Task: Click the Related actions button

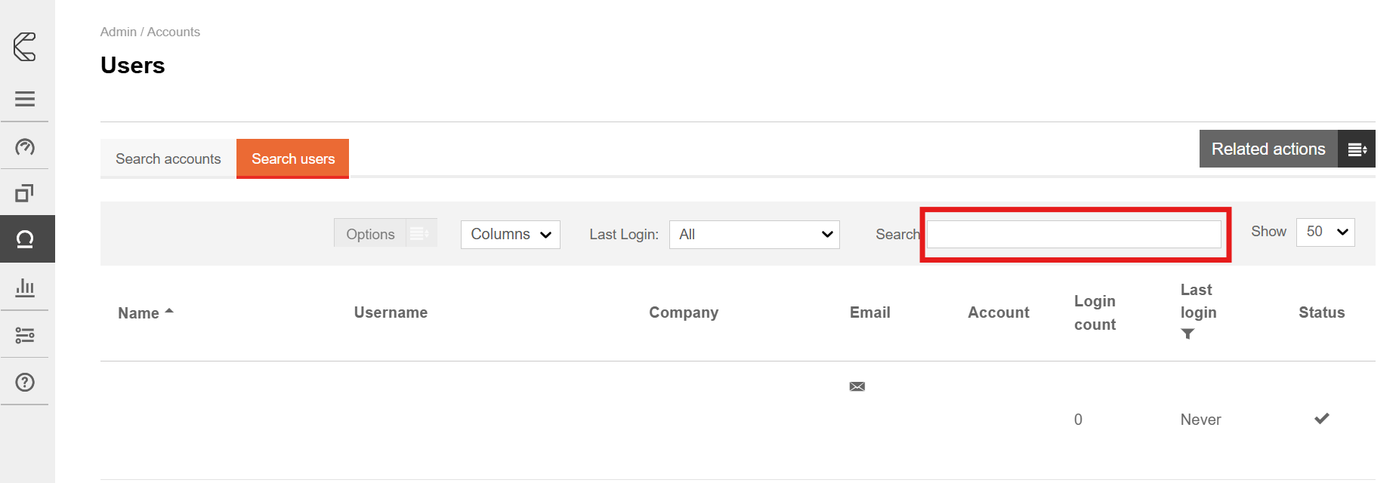Action: (1268, 149)
